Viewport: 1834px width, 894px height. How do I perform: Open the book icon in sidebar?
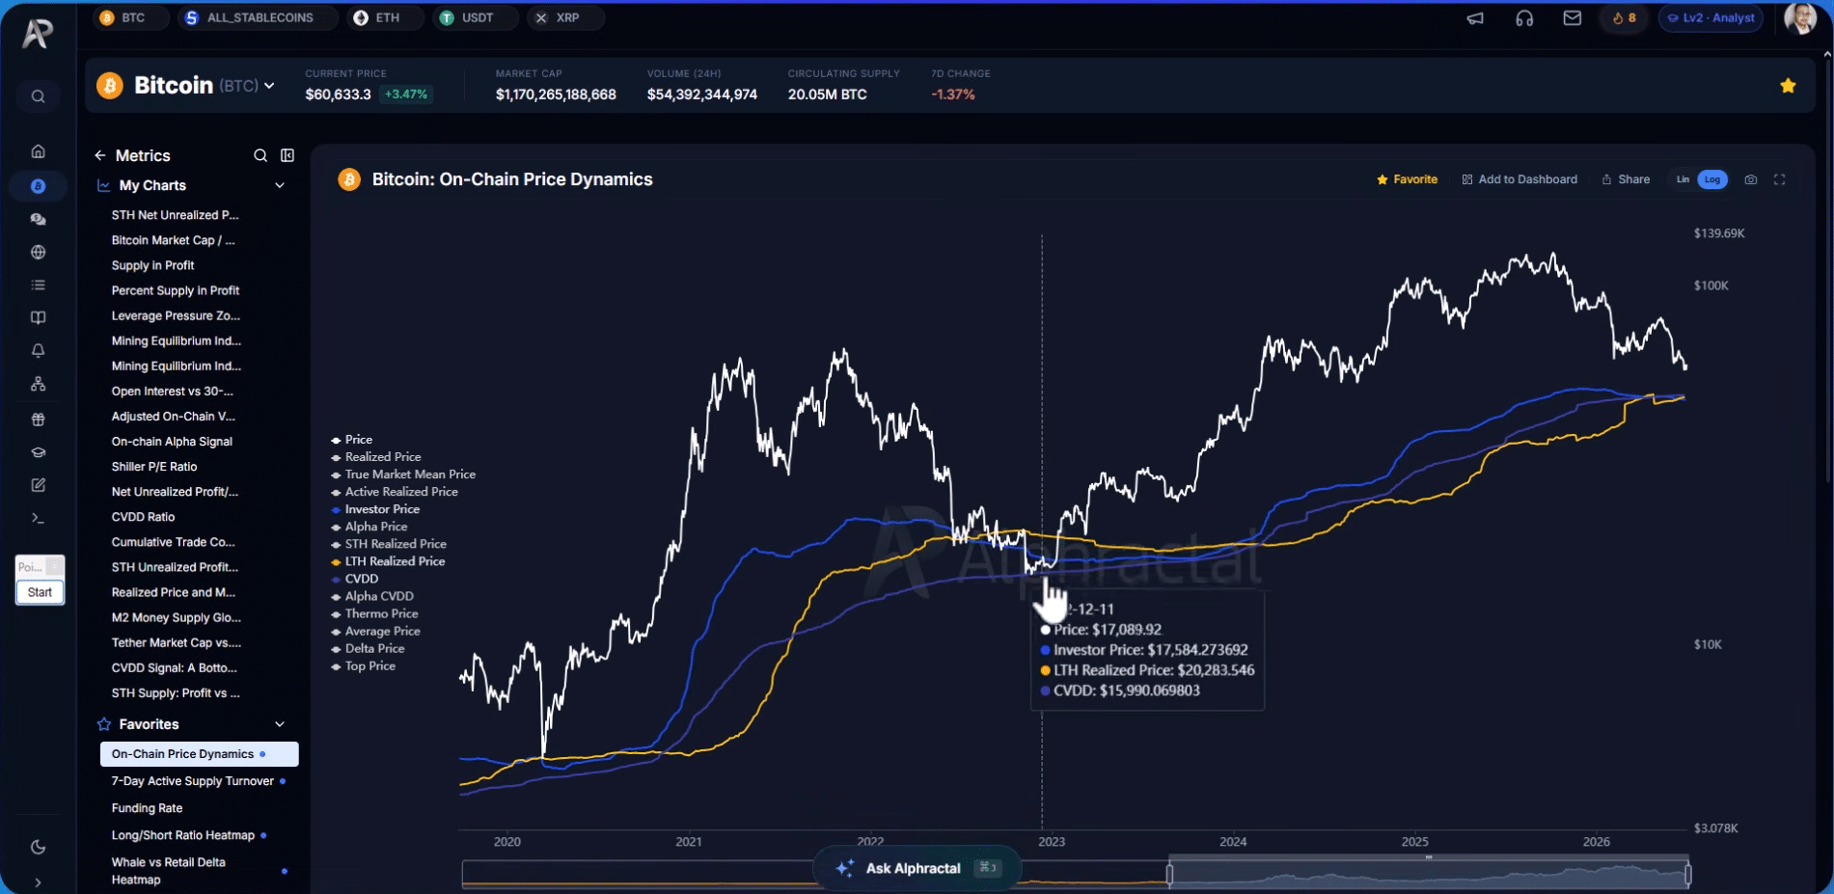pyautogui.click(x=38, y=317)
